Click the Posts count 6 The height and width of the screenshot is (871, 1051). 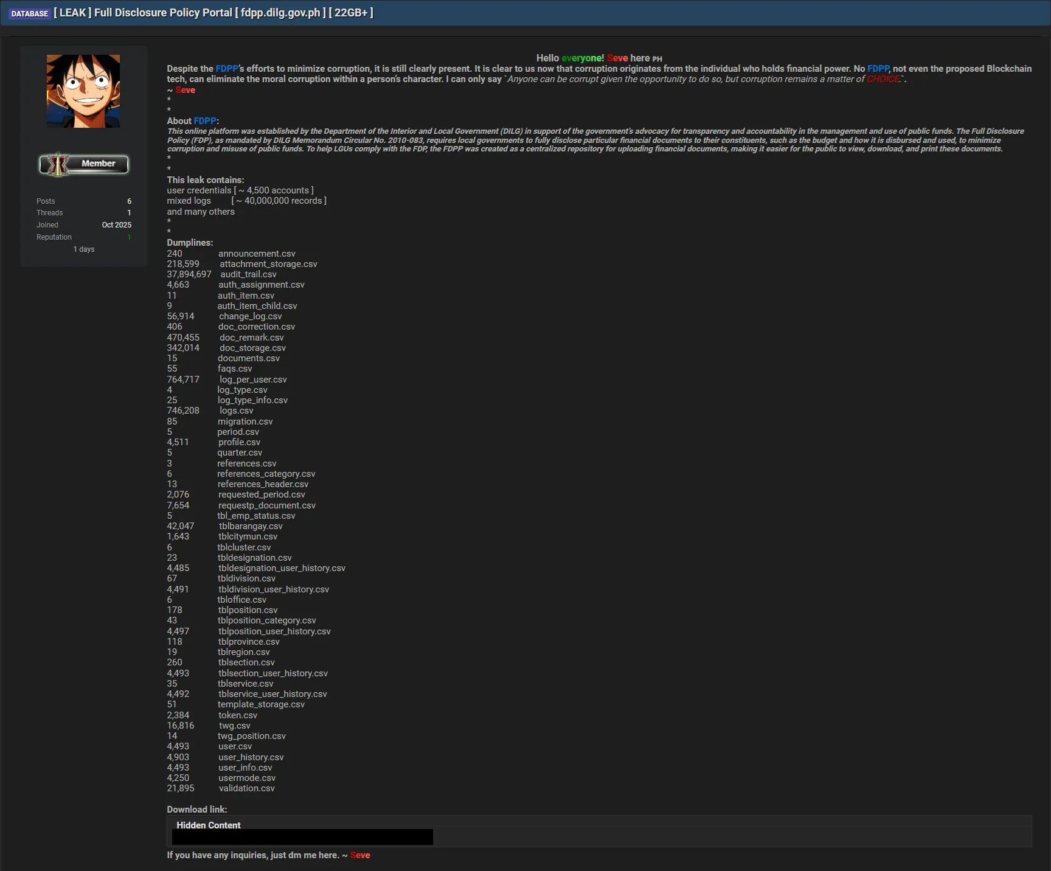pos(129,201)
